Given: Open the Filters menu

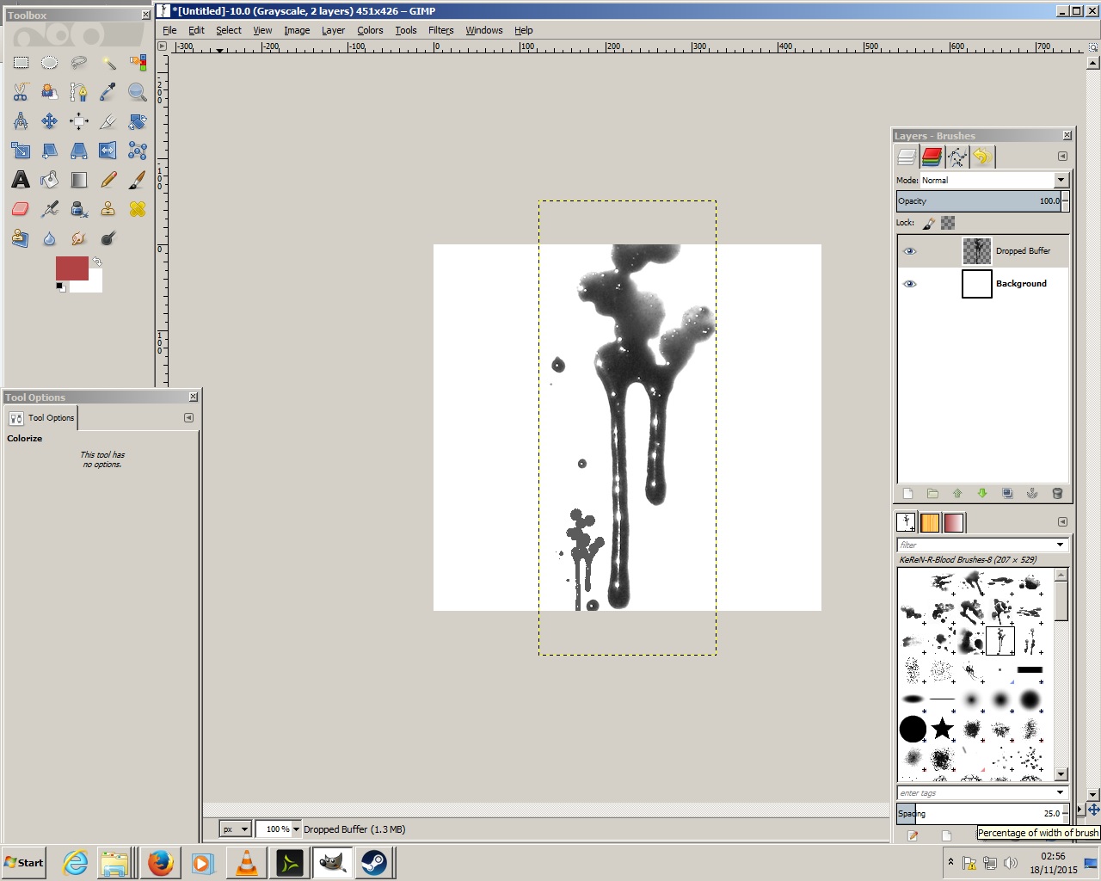Looking at the screenshot, I should pos(440,30).
